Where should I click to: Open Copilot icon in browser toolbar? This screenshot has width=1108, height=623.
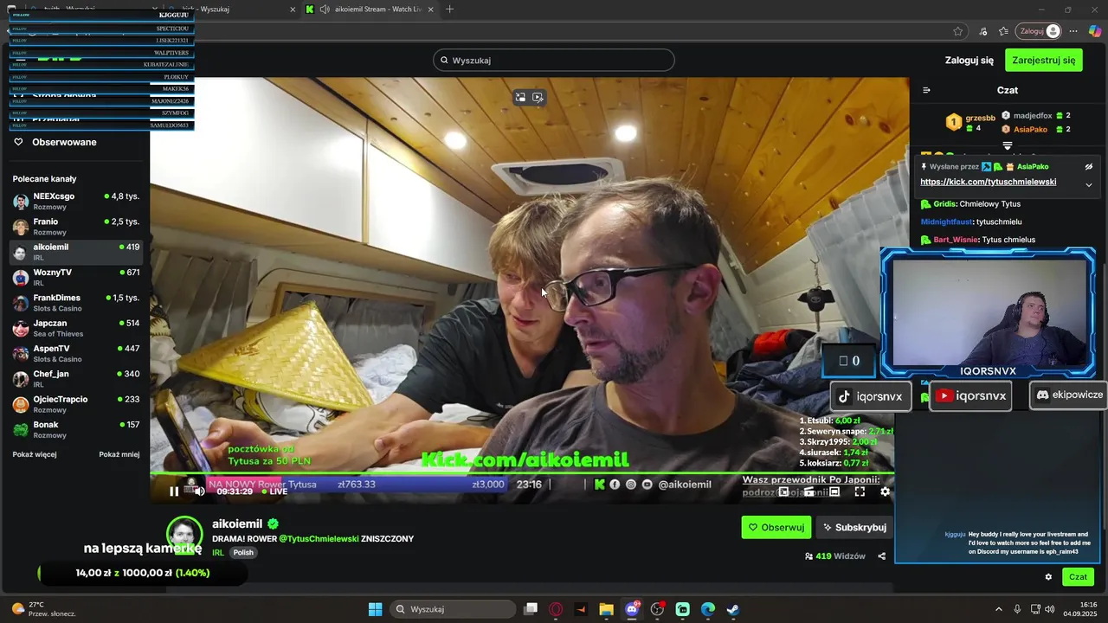click(x=1095, y=31)
